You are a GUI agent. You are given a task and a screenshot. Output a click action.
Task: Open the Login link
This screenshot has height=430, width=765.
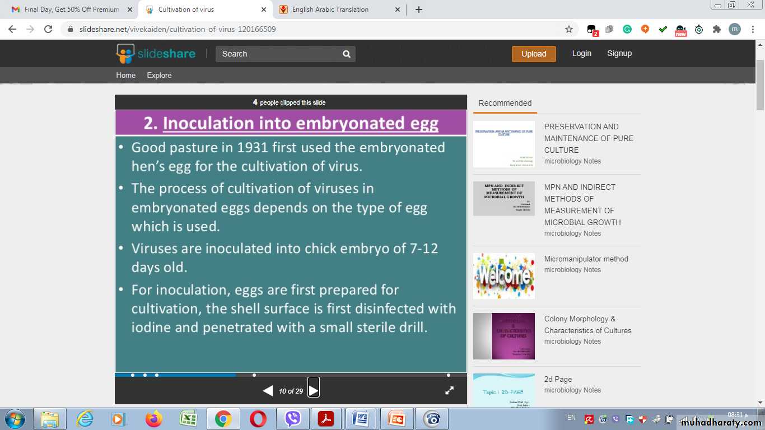click(581, 53)
